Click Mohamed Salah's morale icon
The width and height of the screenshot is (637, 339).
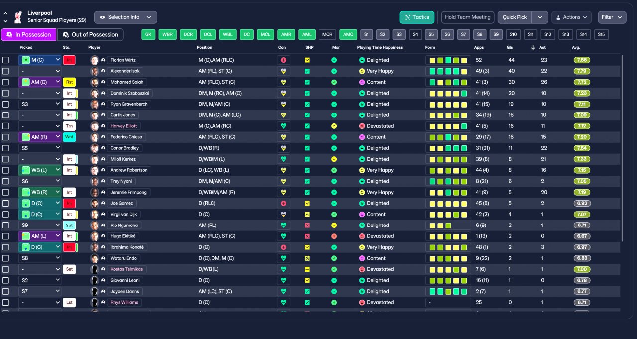pyautogui.click(x=334, y=82)
